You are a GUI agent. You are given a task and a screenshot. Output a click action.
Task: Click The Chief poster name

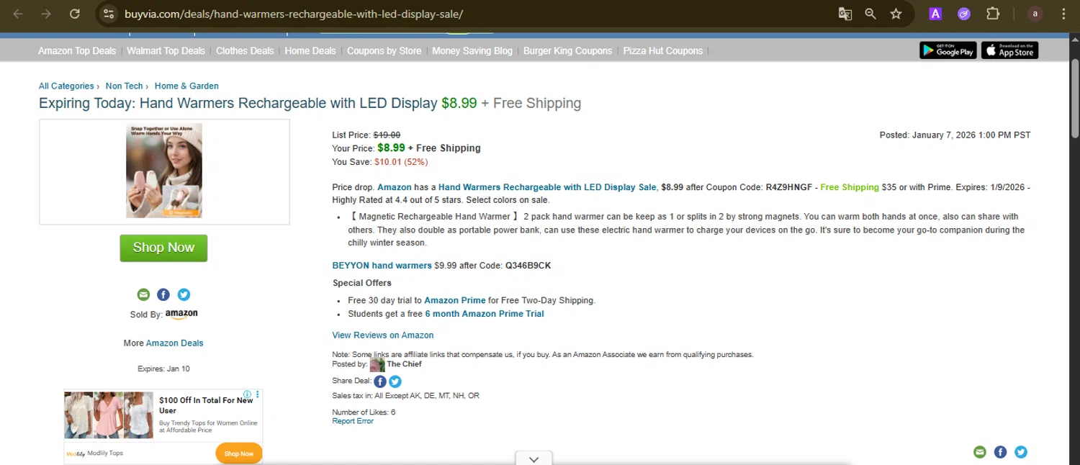point(404,364)
